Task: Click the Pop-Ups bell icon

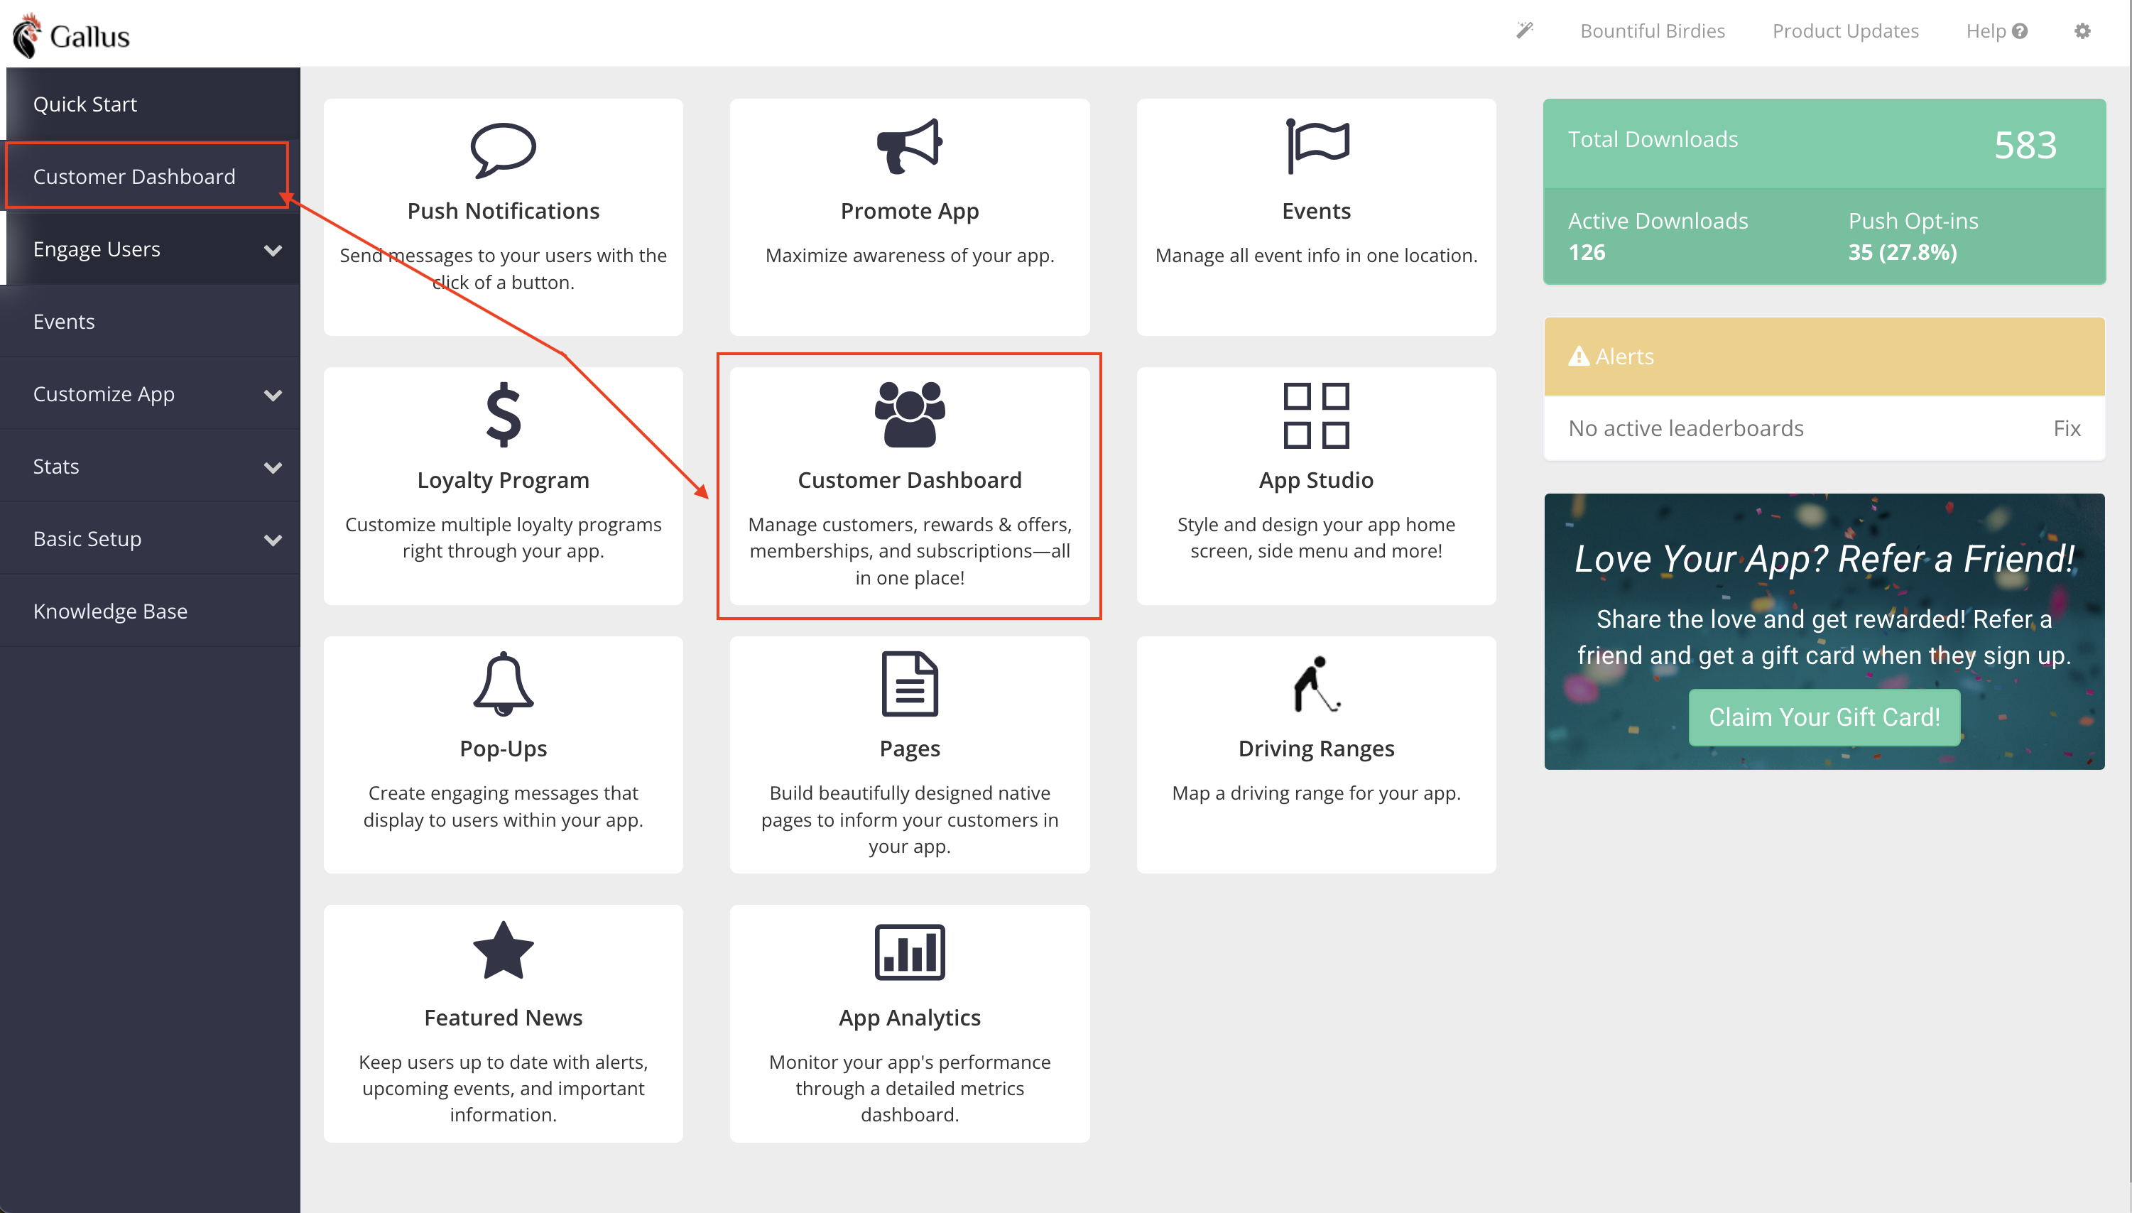Action: [x=504, y=683]
